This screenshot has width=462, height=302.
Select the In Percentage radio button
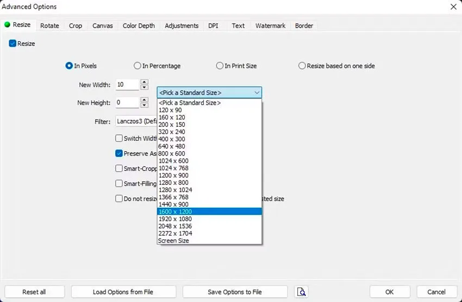pos(138,66)
